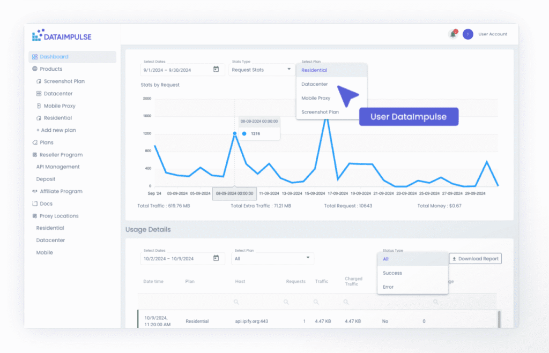Image resolution: width=549 pixels, height=353 pixels.
Task: Click search icon under Traffic column
Action: click(316, 302)
